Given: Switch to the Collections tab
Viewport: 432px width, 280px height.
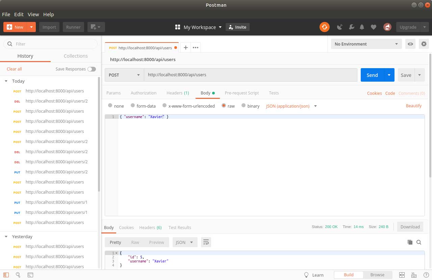Looking at the screenshot, I should coord(75,56).
